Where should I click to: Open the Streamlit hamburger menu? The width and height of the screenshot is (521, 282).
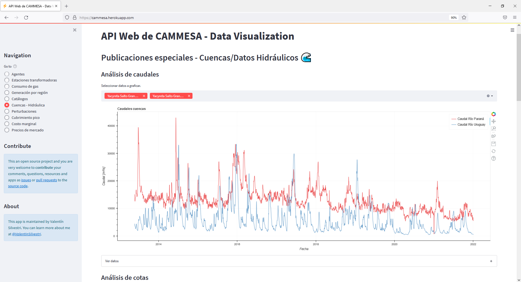tap(512, 30)
